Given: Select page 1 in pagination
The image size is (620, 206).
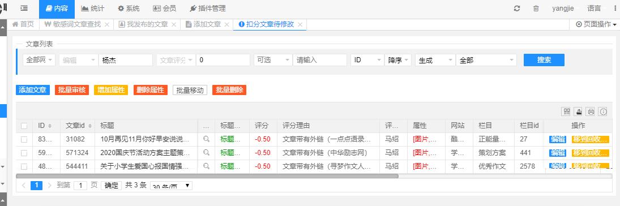Looking at the screenshot, I should [36, 185].
